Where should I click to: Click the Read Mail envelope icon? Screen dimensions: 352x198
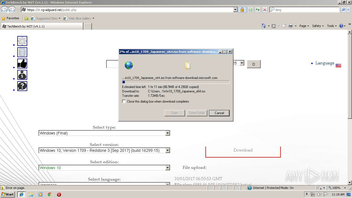tap(284, 26)
